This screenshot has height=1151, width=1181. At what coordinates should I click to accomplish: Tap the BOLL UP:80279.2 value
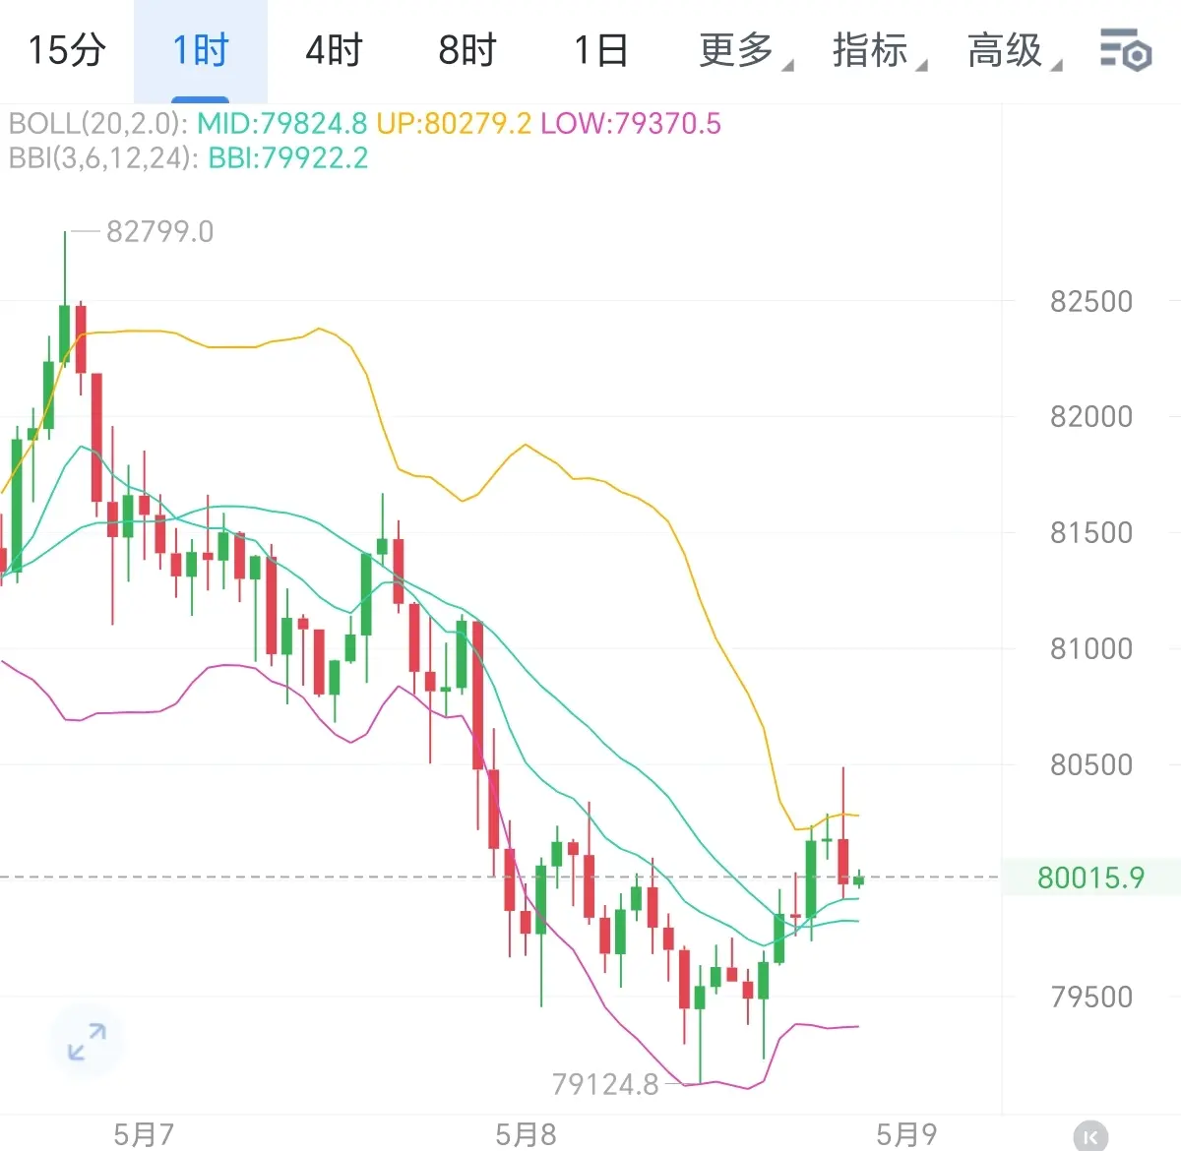[454, 124]
